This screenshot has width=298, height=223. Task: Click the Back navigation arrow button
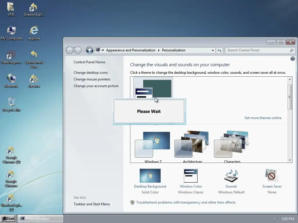(70, 50)
